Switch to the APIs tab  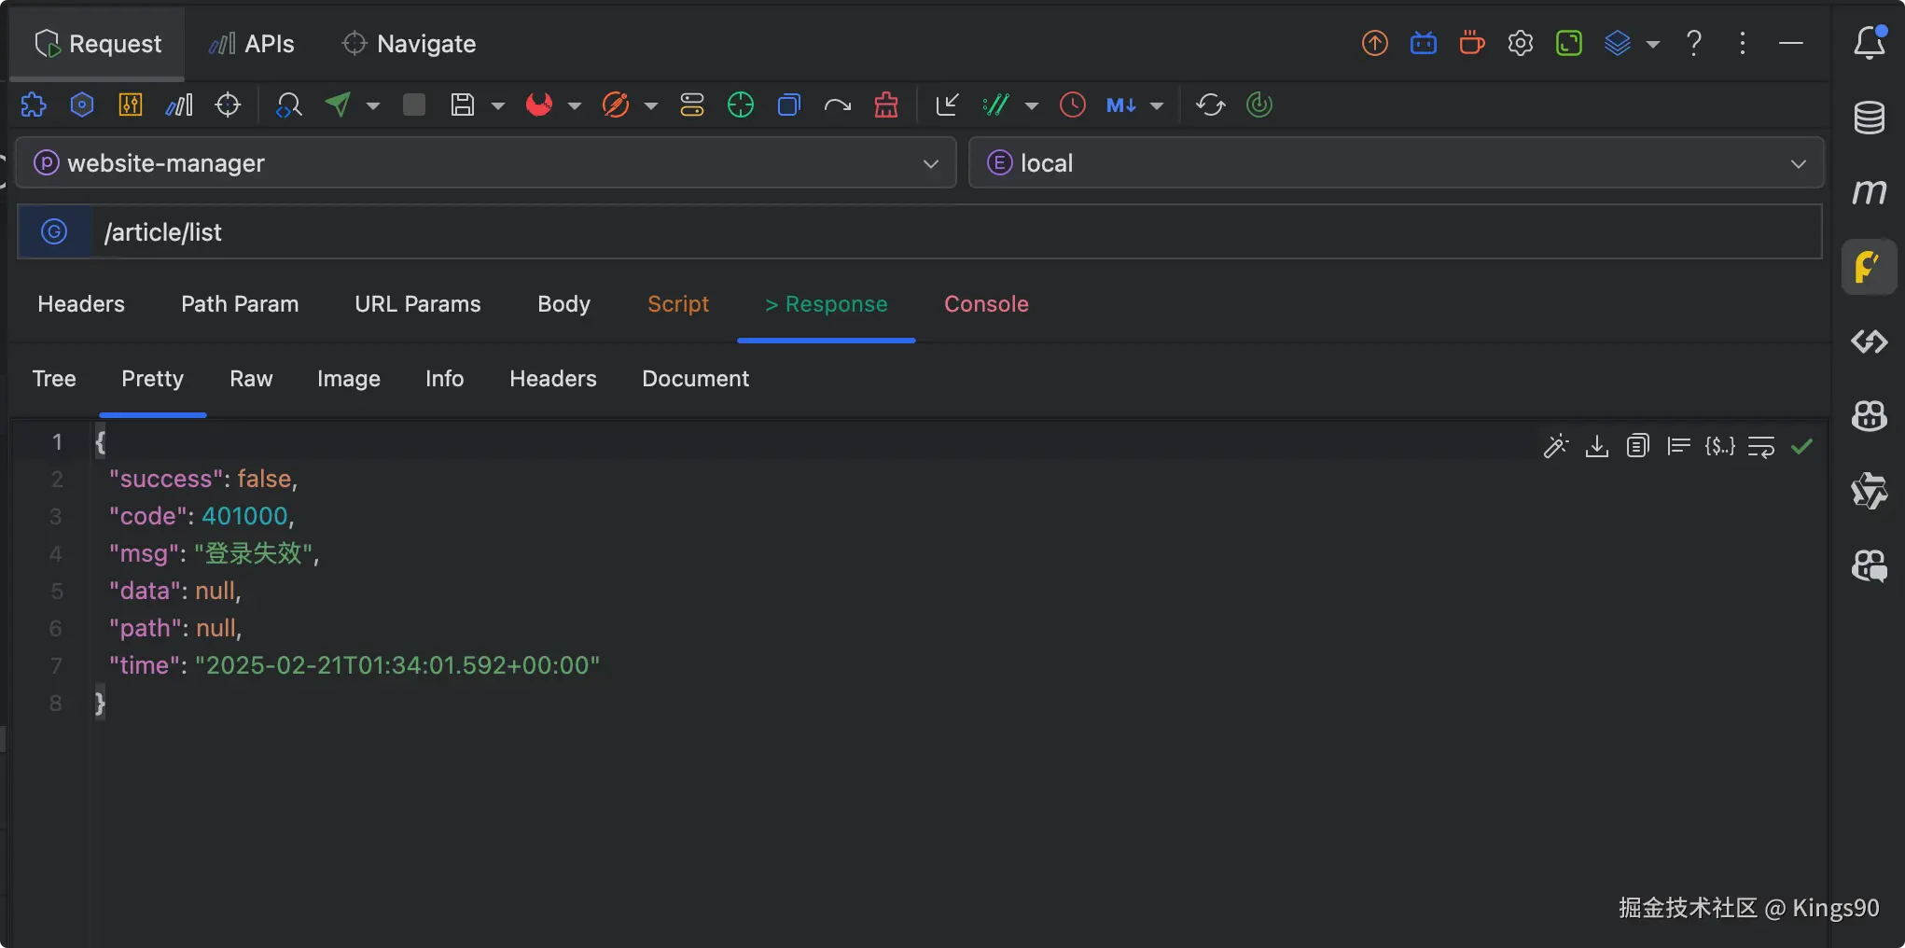pyautogui.click(x=251, y=44)
